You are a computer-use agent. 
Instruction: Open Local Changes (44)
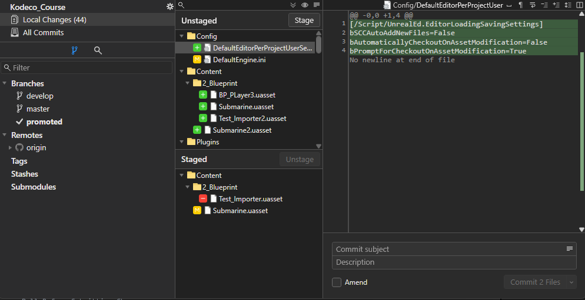tap(87, 20)
